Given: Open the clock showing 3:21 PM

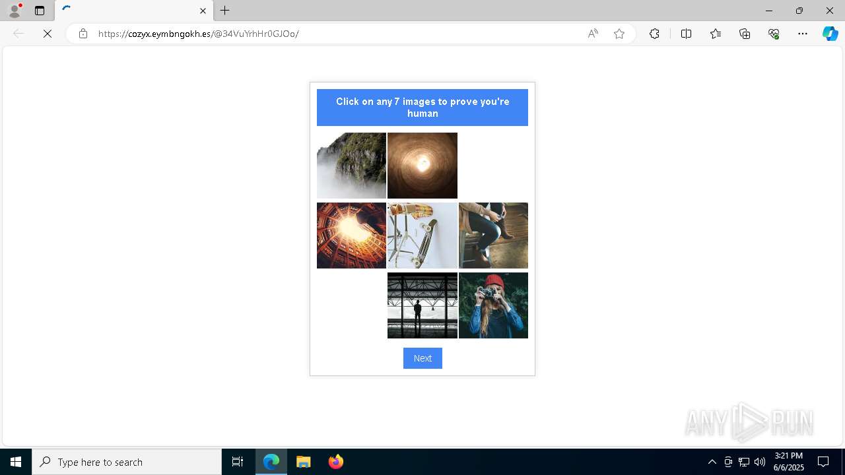Looking at the screenshot, I should [789, 462].
